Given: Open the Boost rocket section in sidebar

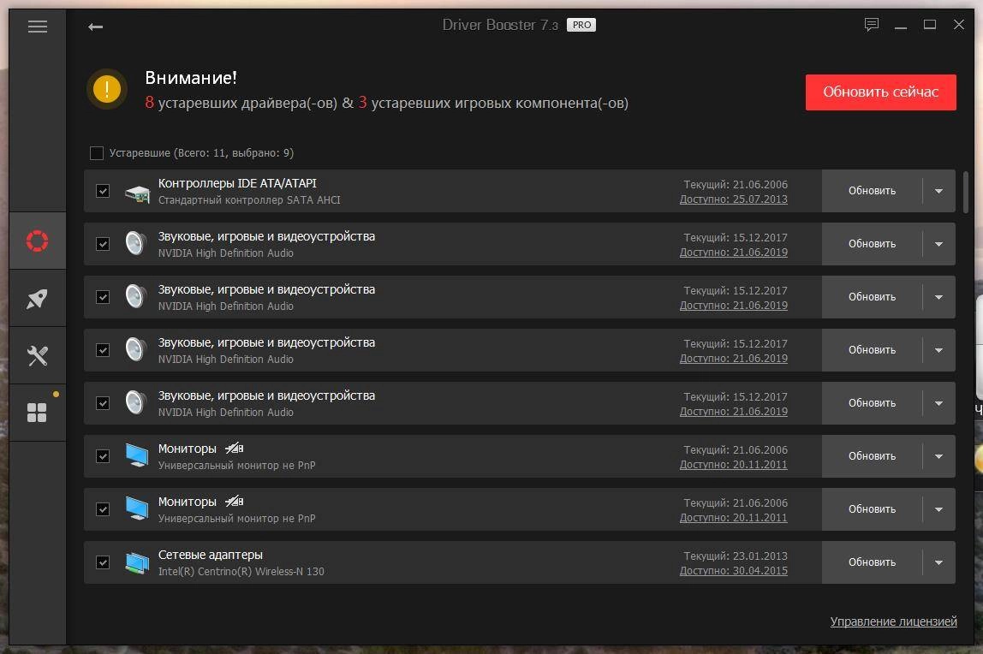Looking at the screenshot, I should pyautogui.click(x=37, y=298).
